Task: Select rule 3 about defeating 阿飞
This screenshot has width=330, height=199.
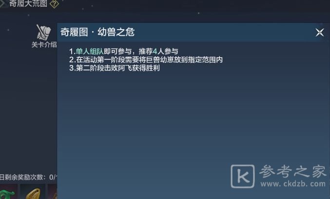Action: [114, 68]
